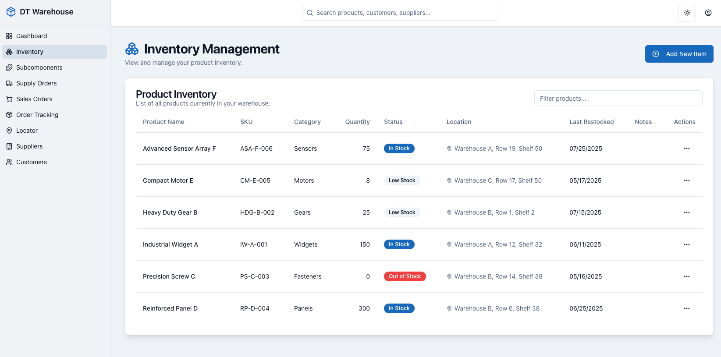Open actions menu for Industrial Widget A
721x357 pixels.
tap(687, 244)
